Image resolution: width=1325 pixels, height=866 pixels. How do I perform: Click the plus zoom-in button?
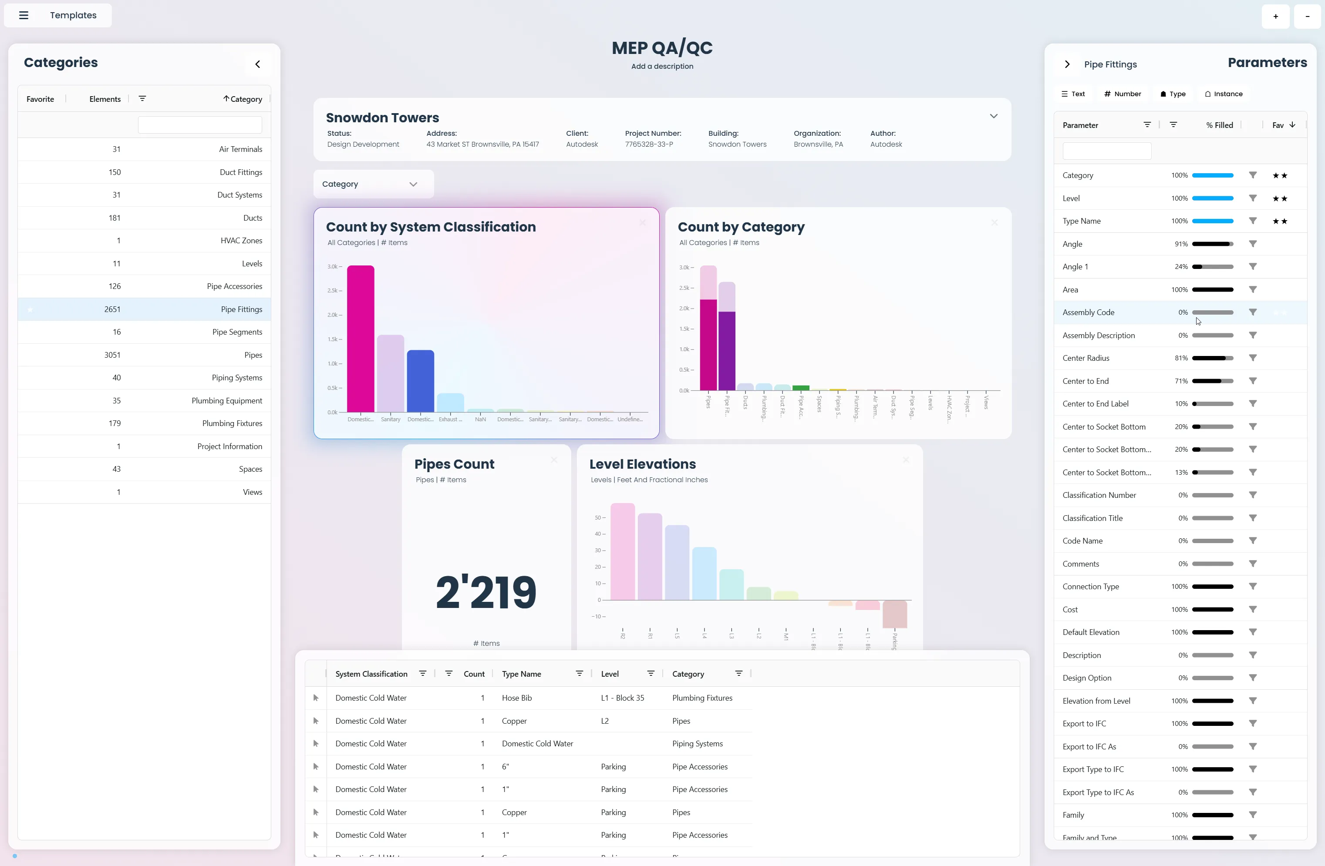click(x=1275, y=16)
